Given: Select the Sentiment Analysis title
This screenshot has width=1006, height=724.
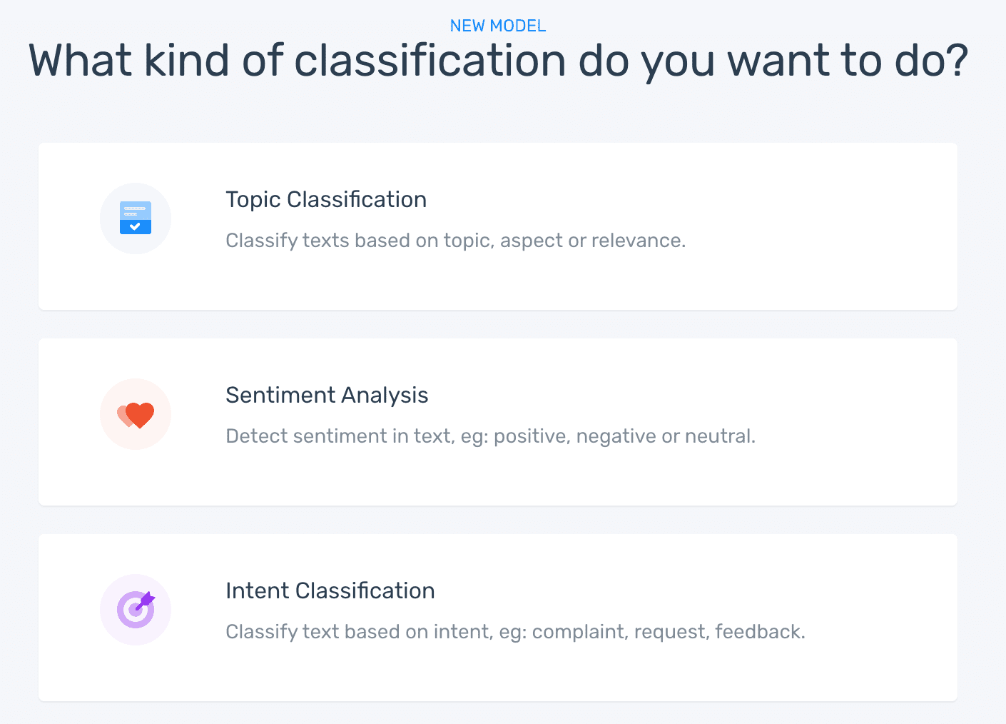Looking at the screenshot, I should click(x=327, y=395).
